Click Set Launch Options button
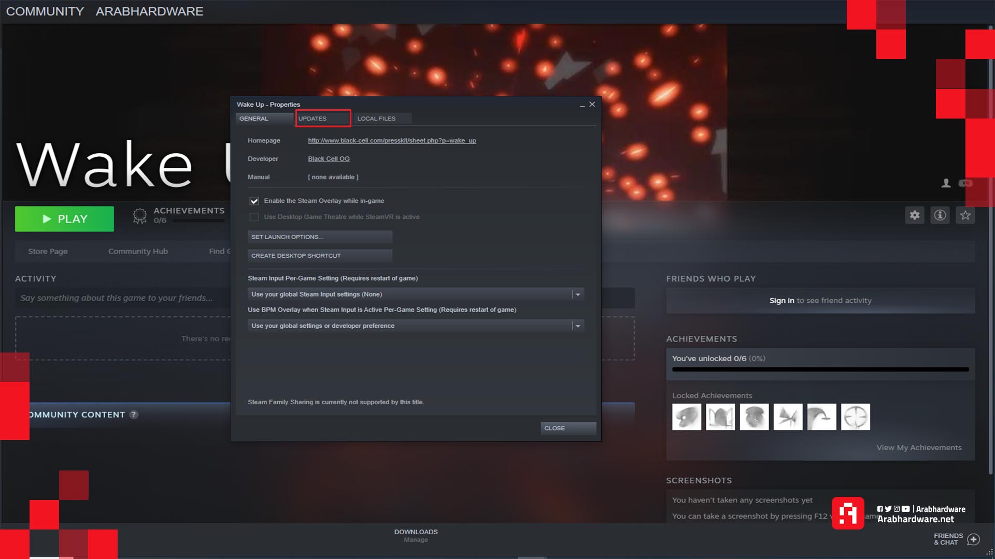Image resolution: width=995 pixels, height=559 pixels. coord(320,237)
